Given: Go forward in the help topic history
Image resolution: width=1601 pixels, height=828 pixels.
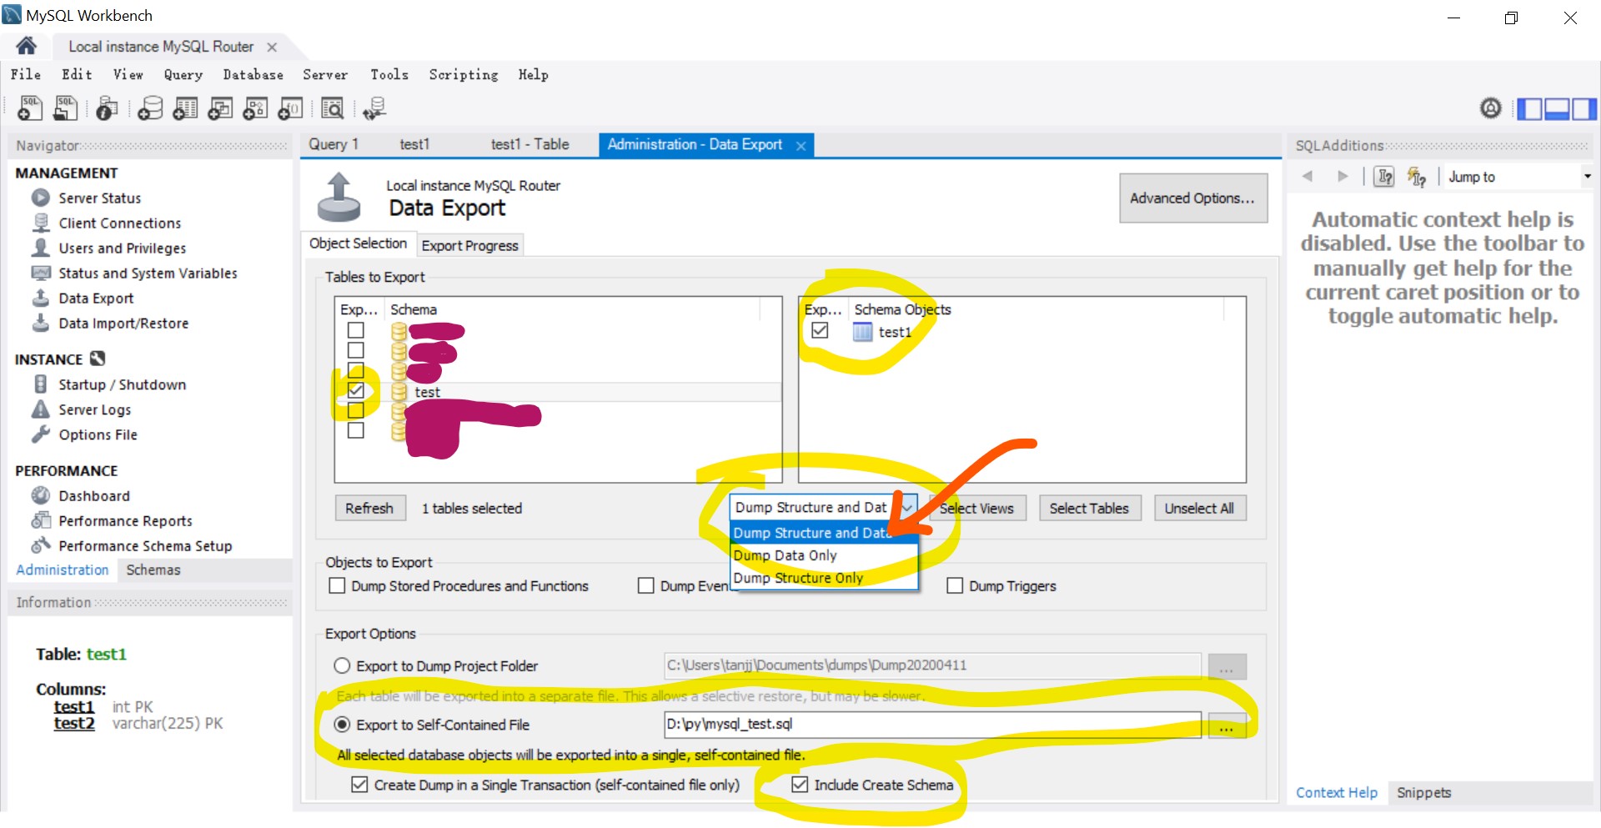Looking at the screenshot, I should pos(1343,176).
